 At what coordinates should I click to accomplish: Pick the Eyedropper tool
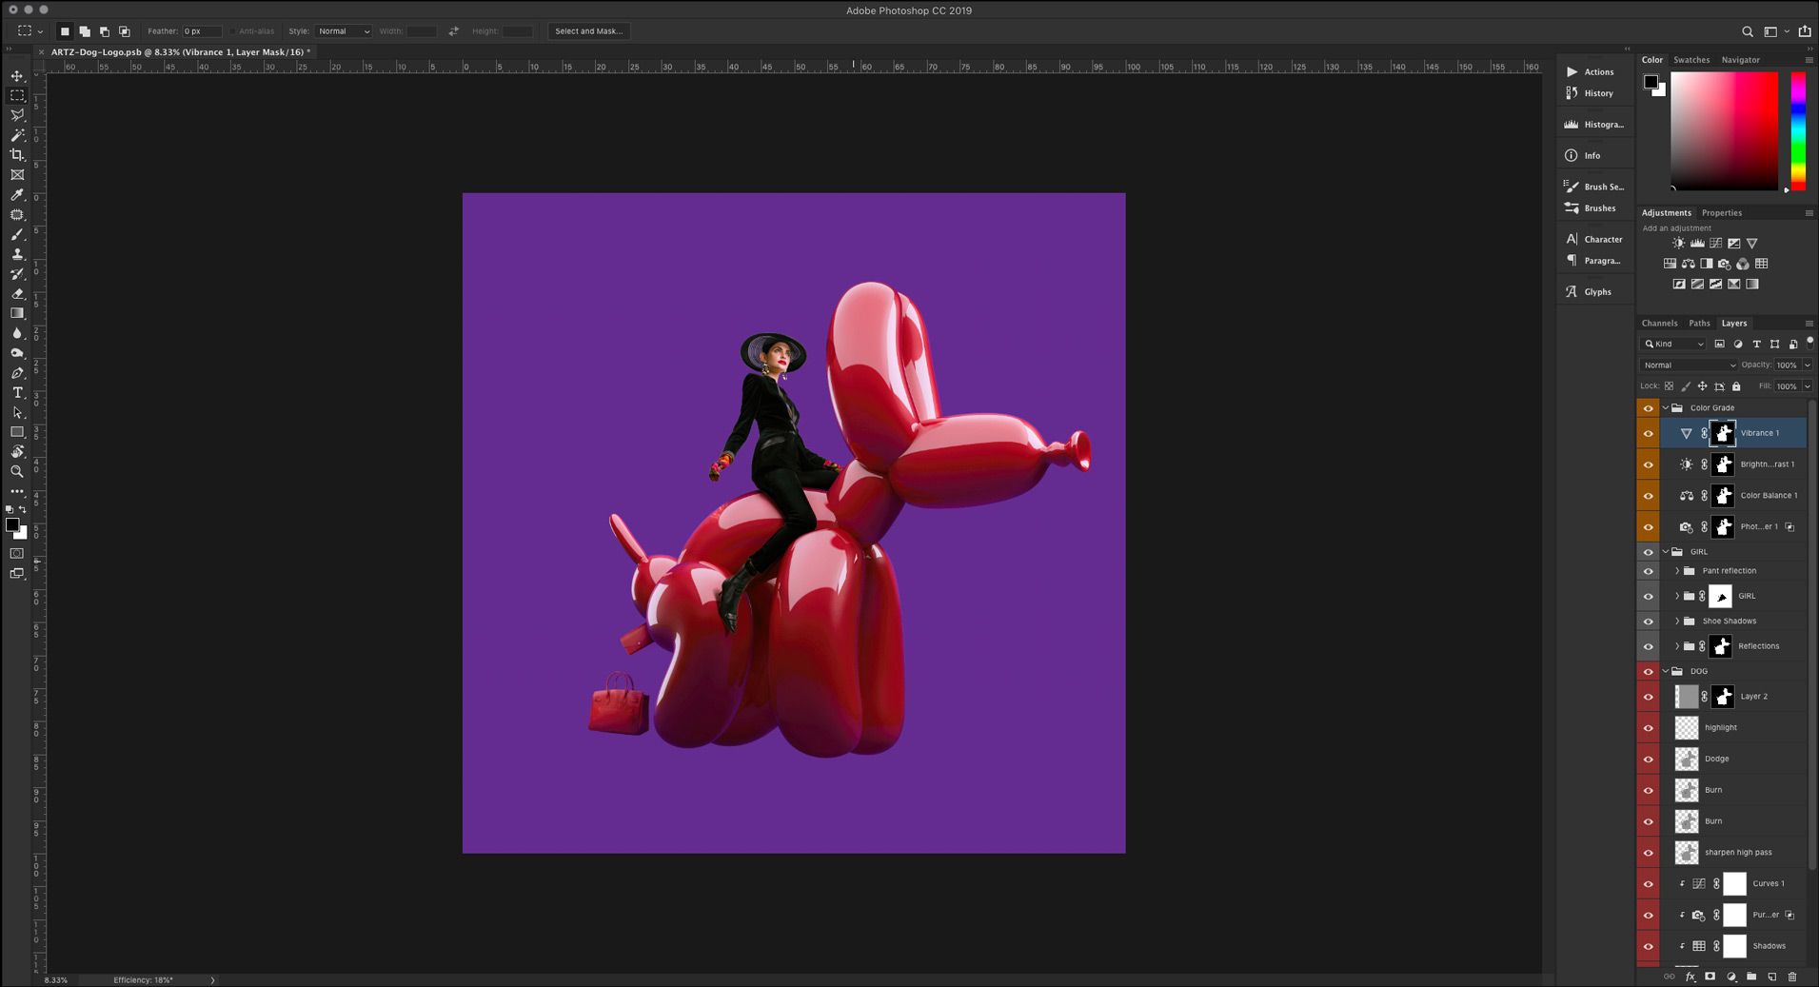tap(17, 195)
